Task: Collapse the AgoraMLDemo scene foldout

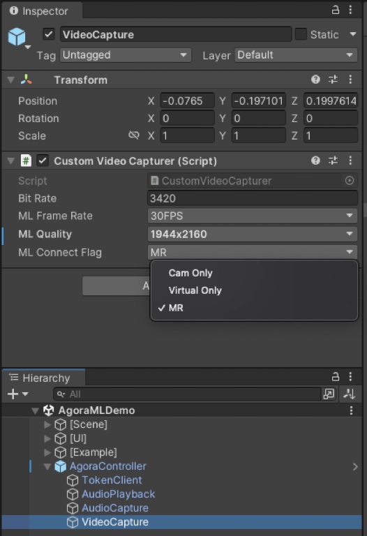Action: pos(35,410)
